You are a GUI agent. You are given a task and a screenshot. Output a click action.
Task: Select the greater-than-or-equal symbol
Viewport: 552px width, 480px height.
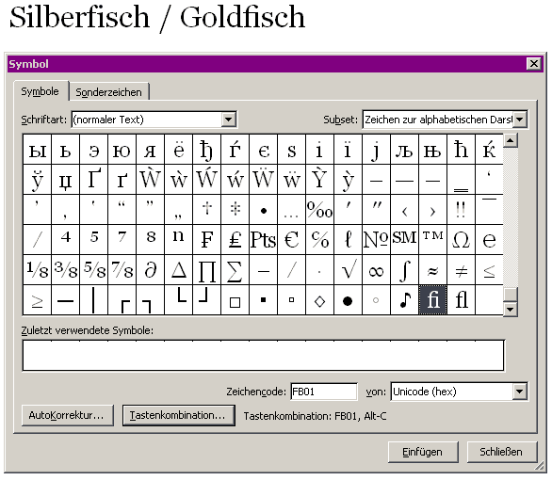coord(38,300)
